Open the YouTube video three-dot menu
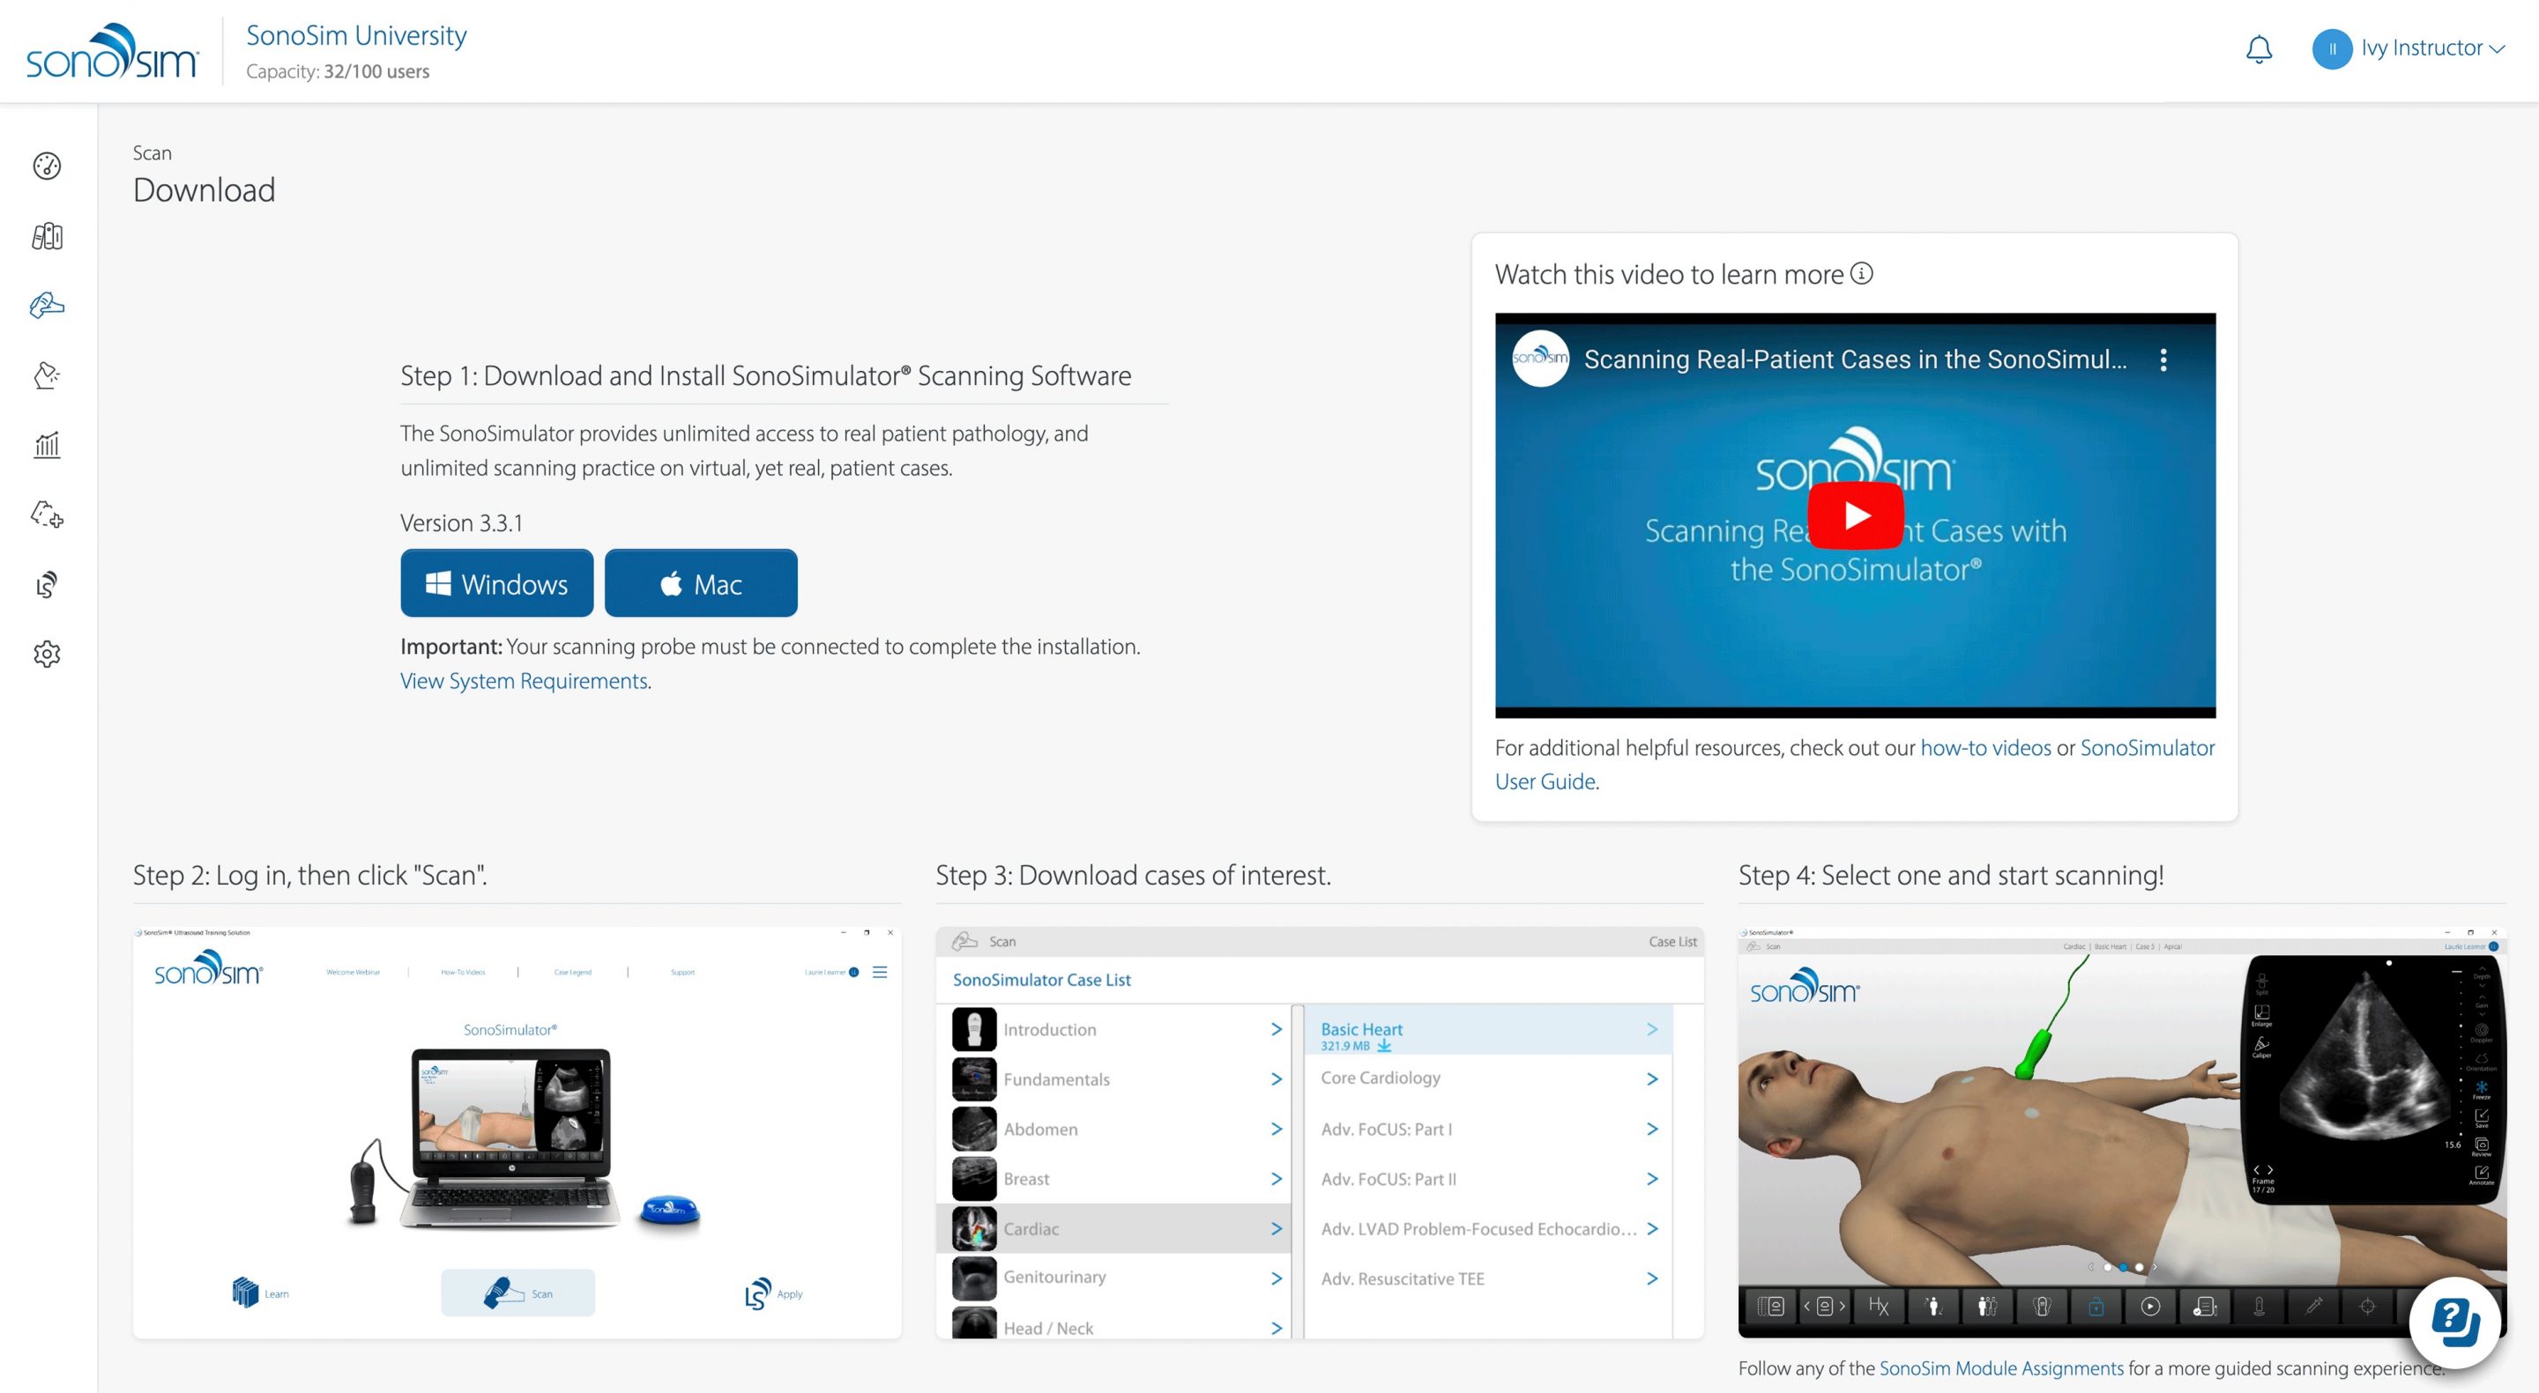 pyautogui.click(x=2163, y=359)
